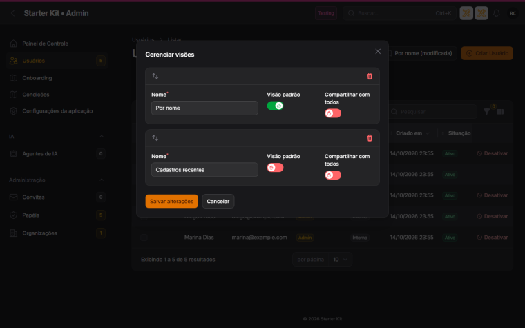Click reorder handle of Cadastros recentes view

155,138
